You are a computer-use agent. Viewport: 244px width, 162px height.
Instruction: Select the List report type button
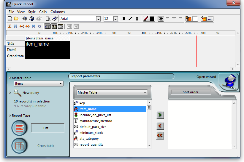click(x=20, y=128)
